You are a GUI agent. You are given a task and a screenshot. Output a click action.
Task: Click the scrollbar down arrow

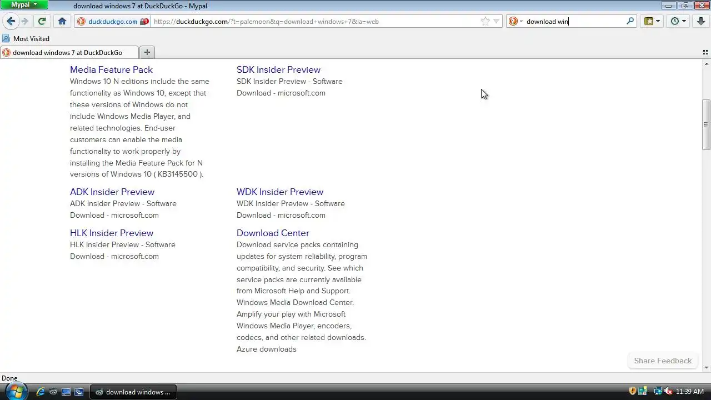click(706, 368)
